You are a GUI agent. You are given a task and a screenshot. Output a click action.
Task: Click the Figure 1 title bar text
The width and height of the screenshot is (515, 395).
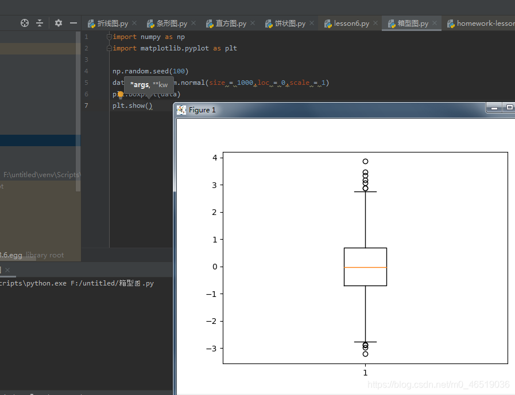point(202,110)
